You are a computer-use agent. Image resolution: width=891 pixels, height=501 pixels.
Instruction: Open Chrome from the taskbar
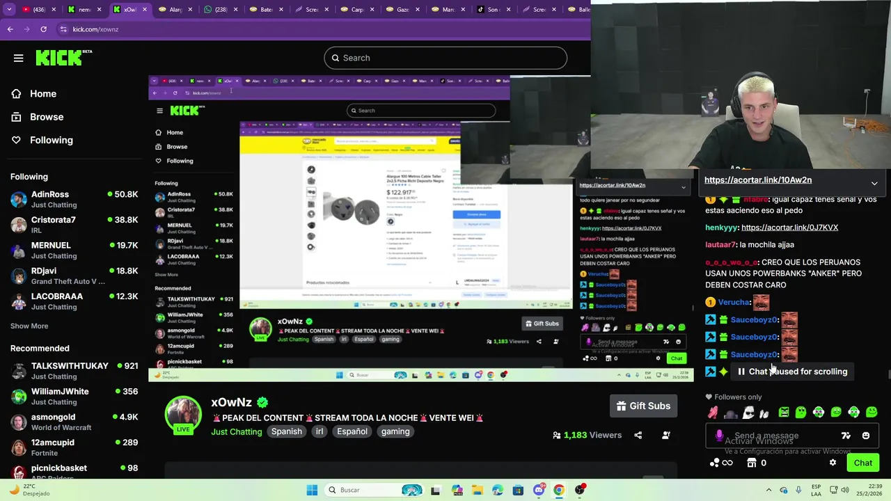[x=558, y=490]
